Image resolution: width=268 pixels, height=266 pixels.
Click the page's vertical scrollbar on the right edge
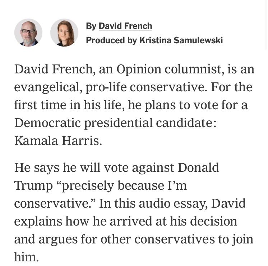pyautogui.click(x=266, y=25)
